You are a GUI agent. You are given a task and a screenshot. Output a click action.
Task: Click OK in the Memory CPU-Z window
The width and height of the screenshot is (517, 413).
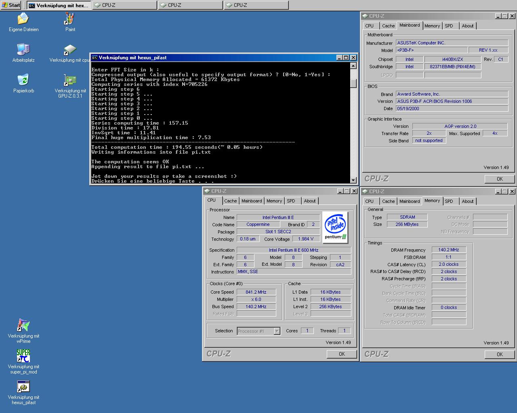click(x=500, y=355)
